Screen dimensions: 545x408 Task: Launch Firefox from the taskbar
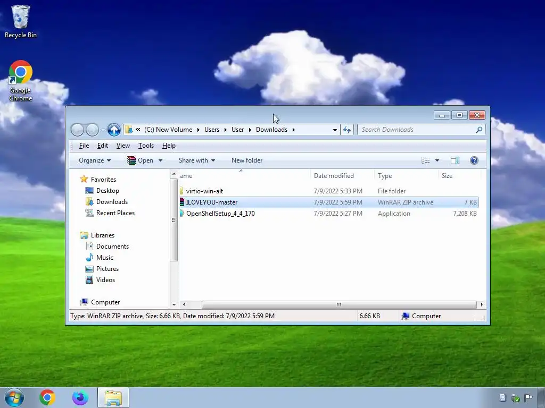(80, 397)
